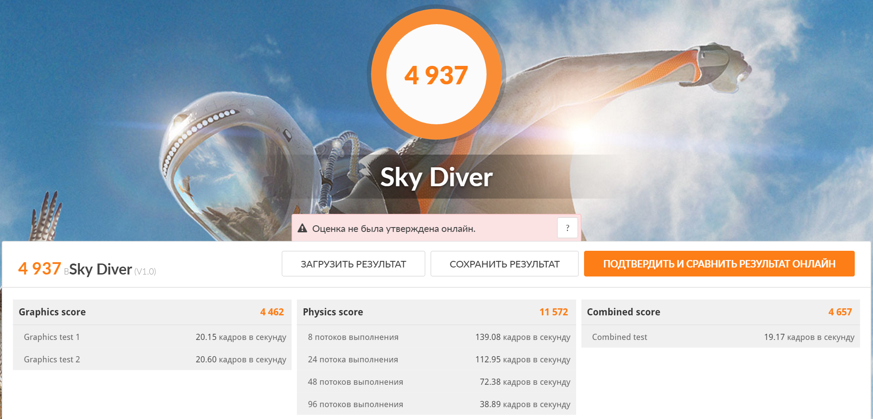This screenshot has width=873, height=419.
Task: Click ПОДТВЕРДИТЬ И СРАВНИТЬ РЕЗУЛЬТАТ ОНЛАЙН
Action: tap(719, 264)
